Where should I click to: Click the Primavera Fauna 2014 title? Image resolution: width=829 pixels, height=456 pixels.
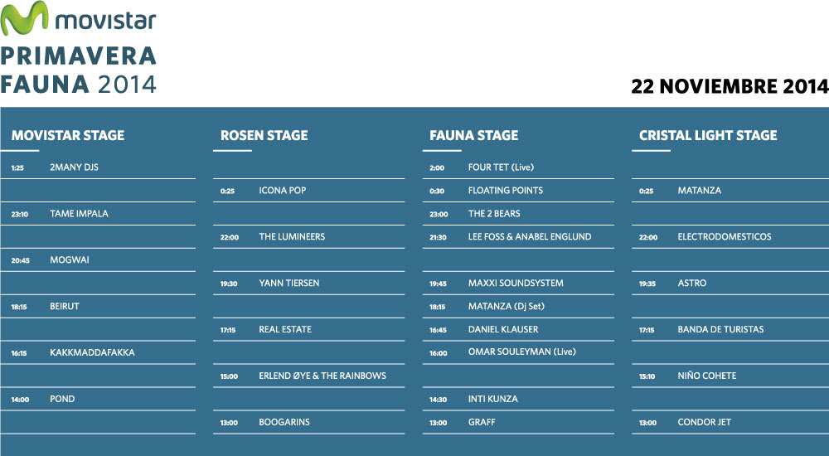(79, 70)
